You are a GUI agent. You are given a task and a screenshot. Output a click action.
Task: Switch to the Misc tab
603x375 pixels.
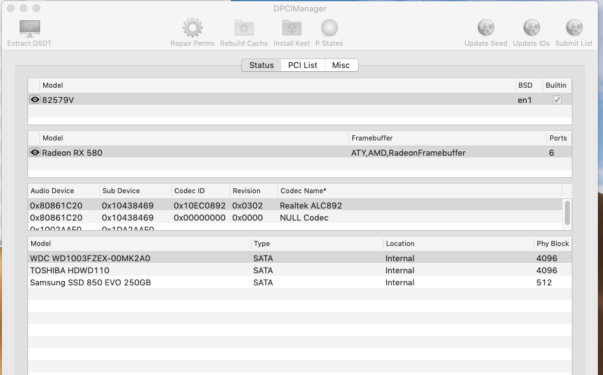(x=342, y=65)
